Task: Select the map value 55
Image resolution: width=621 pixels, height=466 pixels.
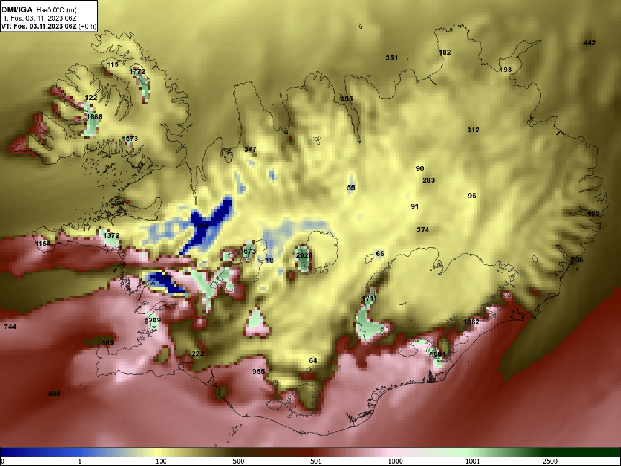Action: pos(351,188)
